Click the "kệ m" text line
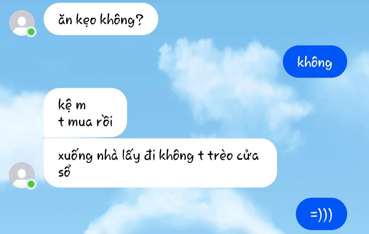The width and height of the screenshot is (369, 234). [72, 104]
